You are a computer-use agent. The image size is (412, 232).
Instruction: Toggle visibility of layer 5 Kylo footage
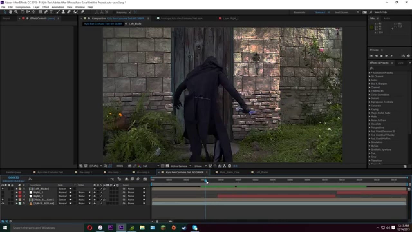tap(3, 203)
